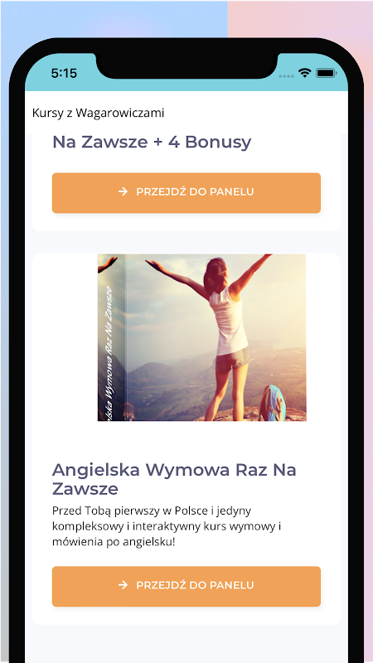Select the Angielska Wymowa Raz Na Zawsze heading
Screen dimensions: 373x663
coord(174,480)
